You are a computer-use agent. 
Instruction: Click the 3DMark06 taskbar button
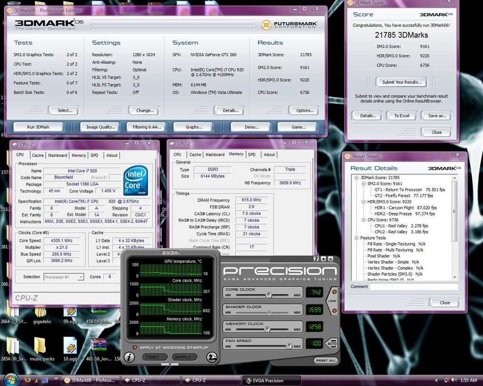(91, 380)
